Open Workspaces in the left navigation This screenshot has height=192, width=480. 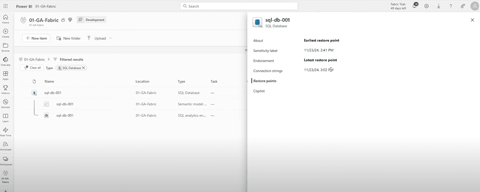(x=6, y=161)
